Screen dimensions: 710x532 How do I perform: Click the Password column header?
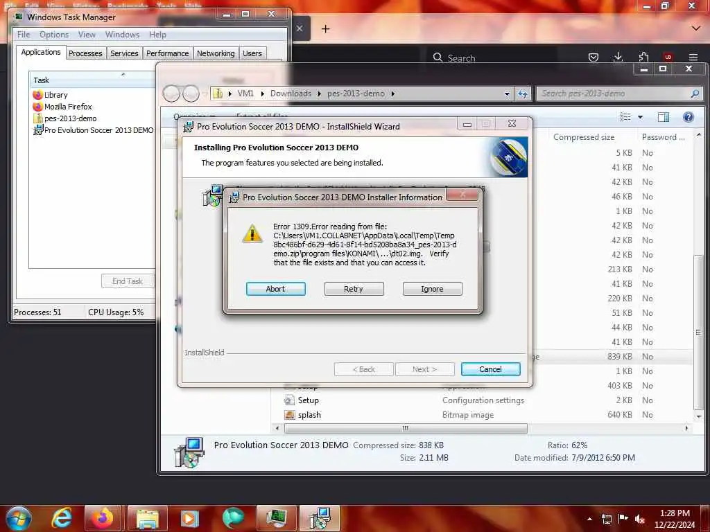coord(664,137)
